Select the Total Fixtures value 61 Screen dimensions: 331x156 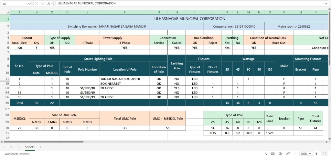click(315, 128)
